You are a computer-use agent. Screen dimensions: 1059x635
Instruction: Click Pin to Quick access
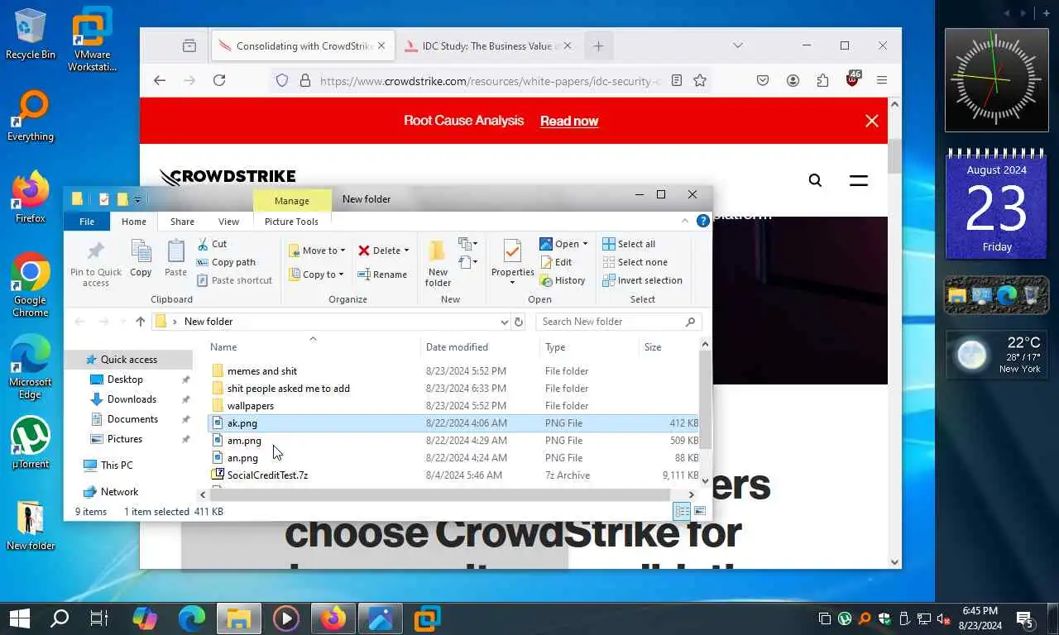coord(96,264)
